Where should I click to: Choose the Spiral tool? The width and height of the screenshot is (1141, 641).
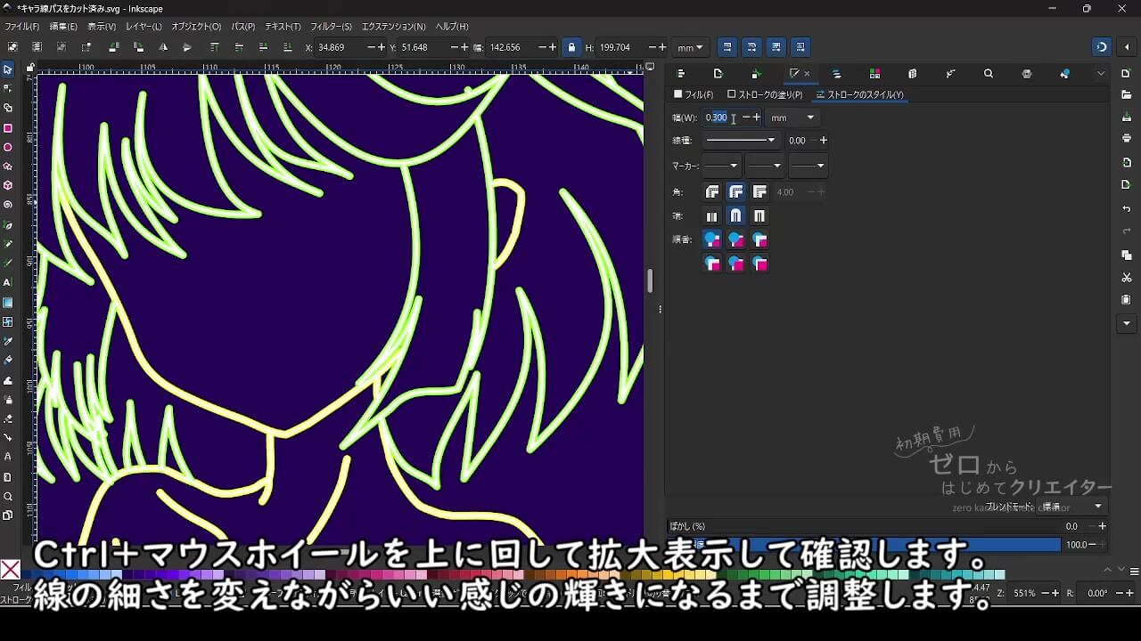pyautogui.click(x=8, y=205)
